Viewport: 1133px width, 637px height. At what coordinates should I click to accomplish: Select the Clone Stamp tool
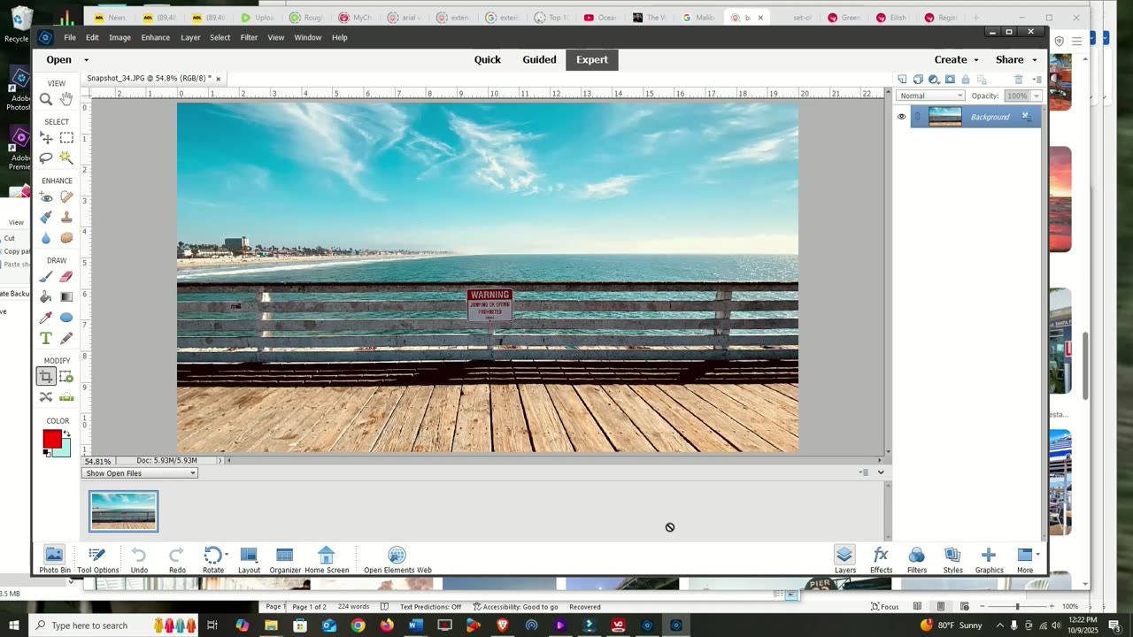(66, 217)
